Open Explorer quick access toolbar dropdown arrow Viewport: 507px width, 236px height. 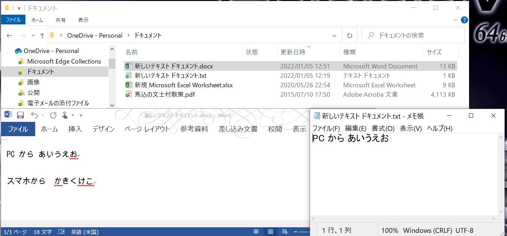[x=19, y=8]
